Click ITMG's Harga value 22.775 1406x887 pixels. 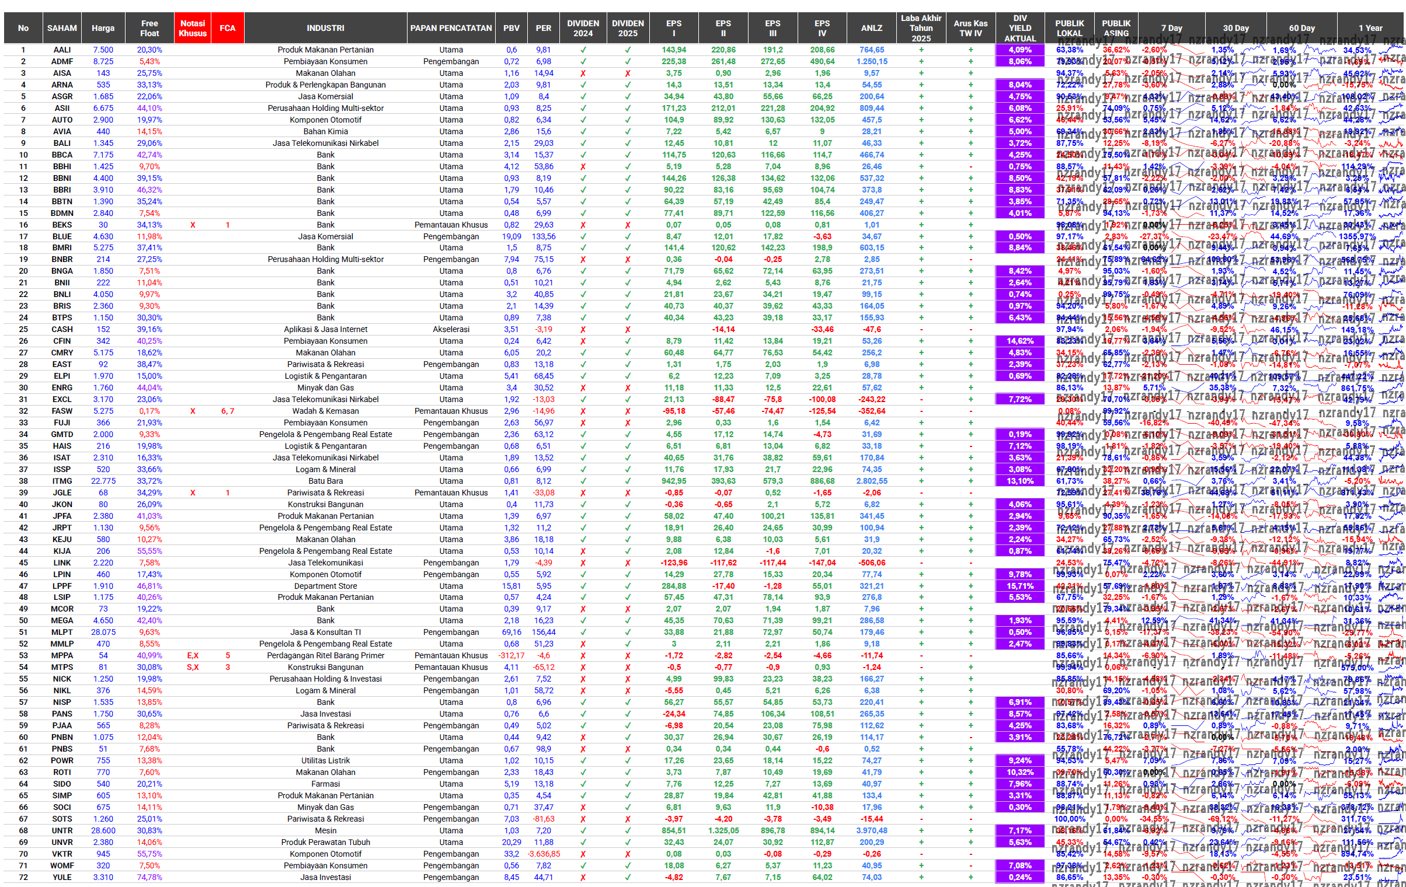click(103, 481)
